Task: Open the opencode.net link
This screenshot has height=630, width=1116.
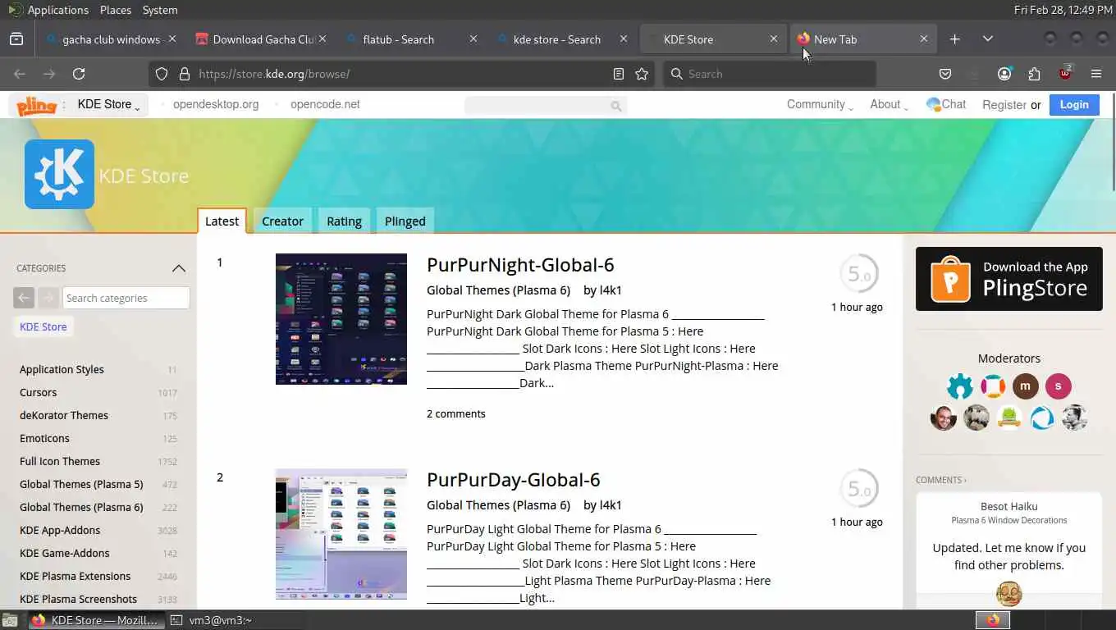Action: tap(325, 104)
